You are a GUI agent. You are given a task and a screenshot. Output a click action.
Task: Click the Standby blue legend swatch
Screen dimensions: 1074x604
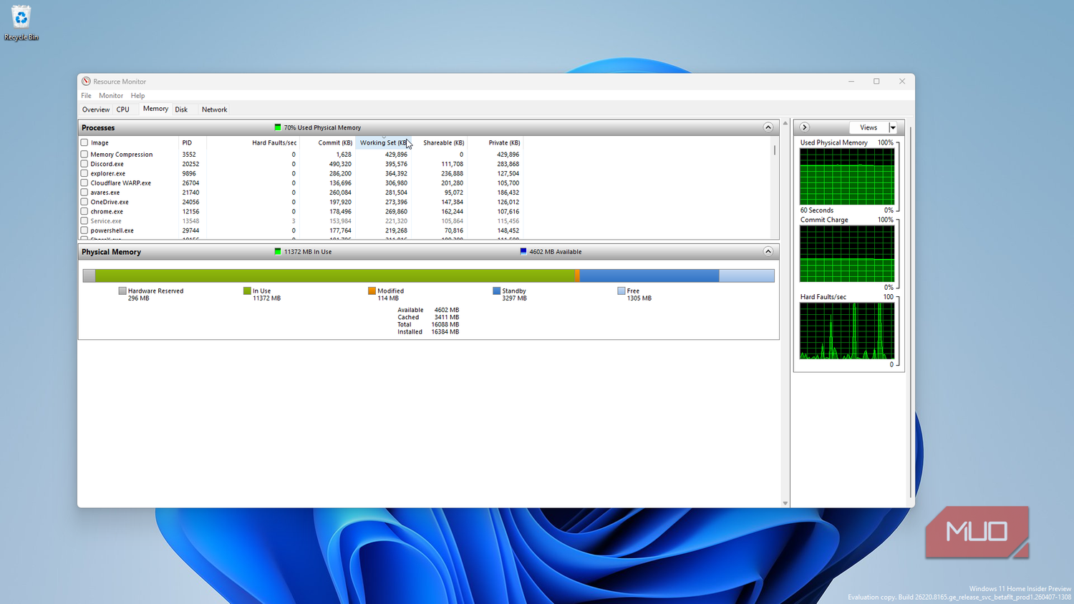click(x=497, y=291)
